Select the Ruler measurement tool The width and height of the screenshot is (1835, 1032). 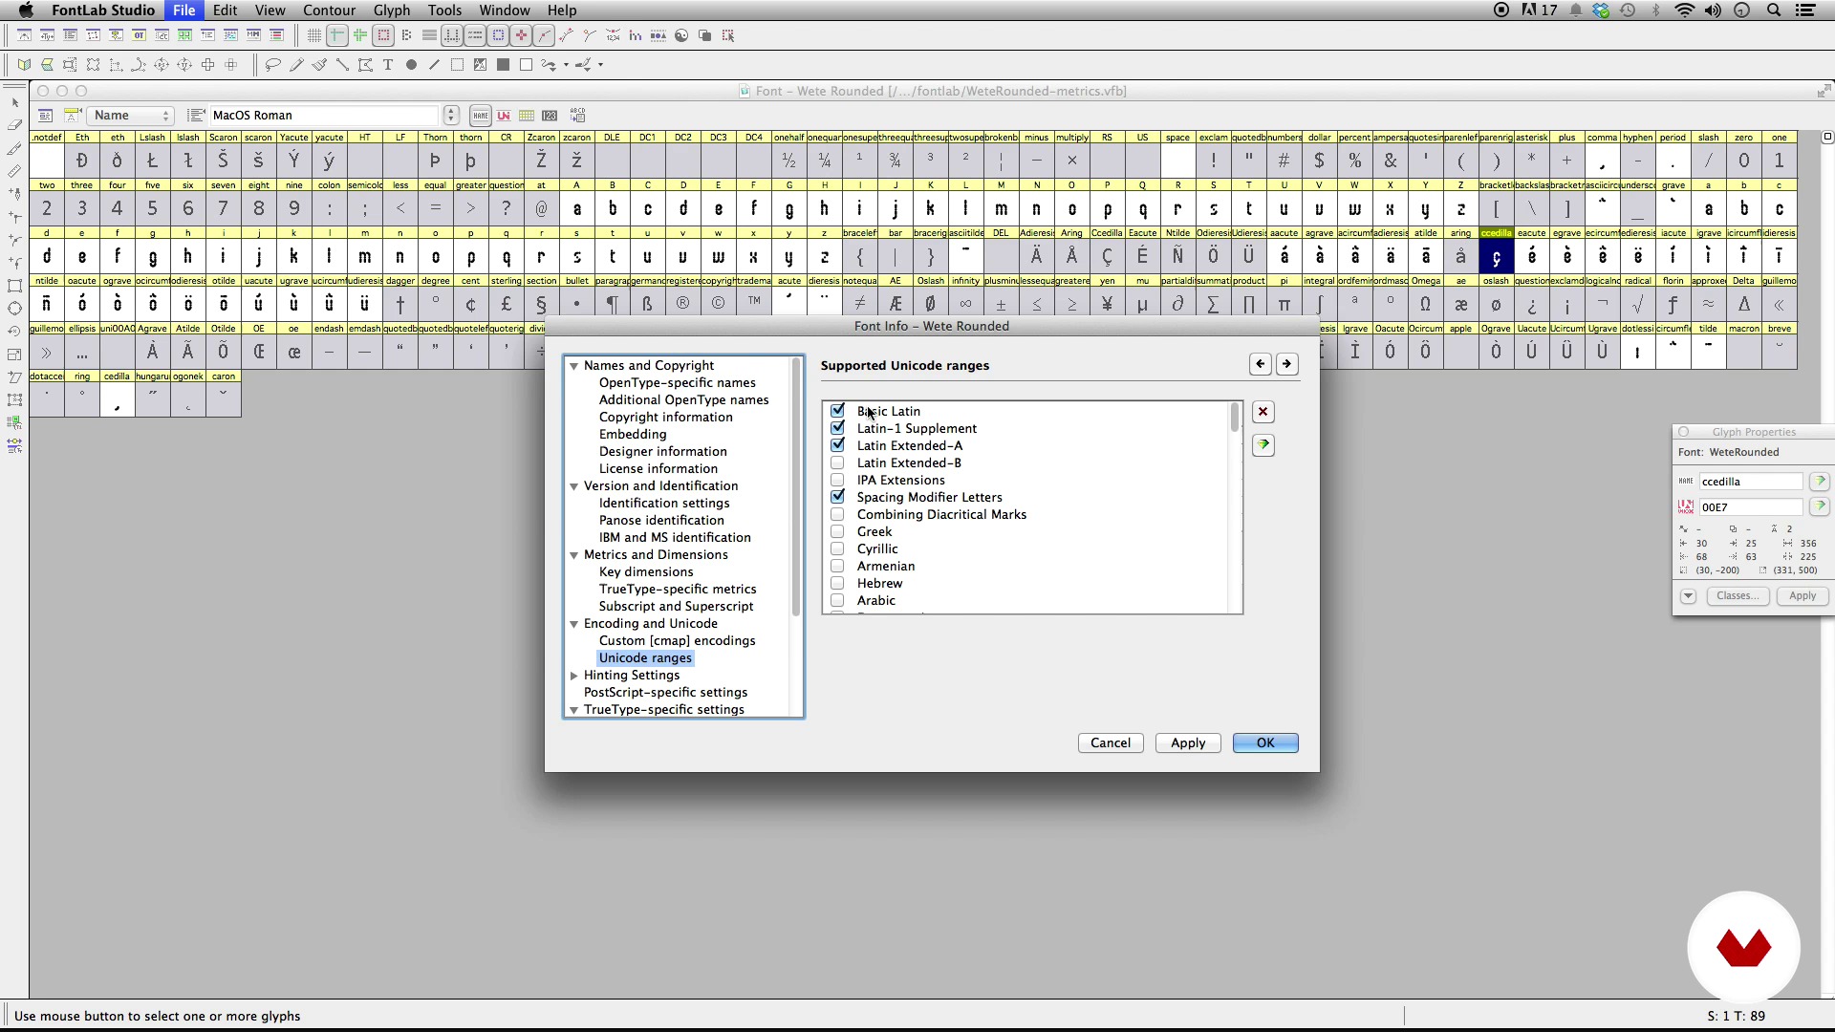pos(14,171)
